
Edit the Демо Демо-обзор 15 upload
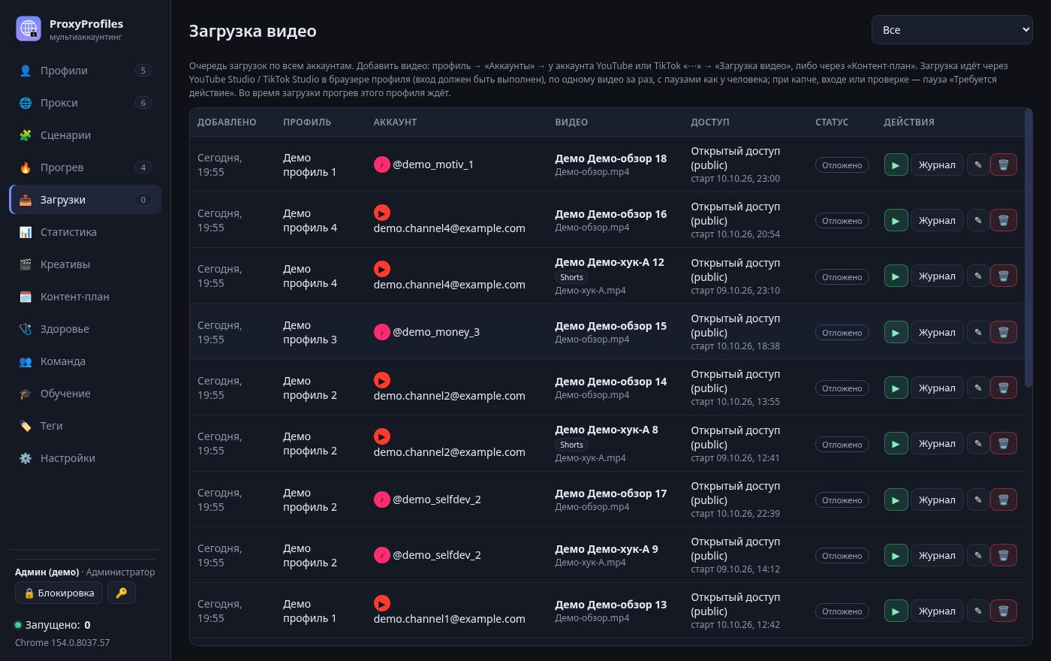pyautogui.click(x=977, y=332)
